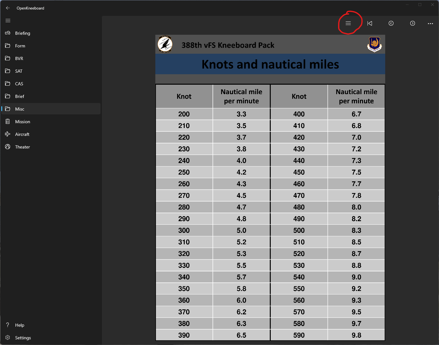Collapse the sidebar with its hamburger icon
This screenshot has height=345, width=439.
click(8, 21)
